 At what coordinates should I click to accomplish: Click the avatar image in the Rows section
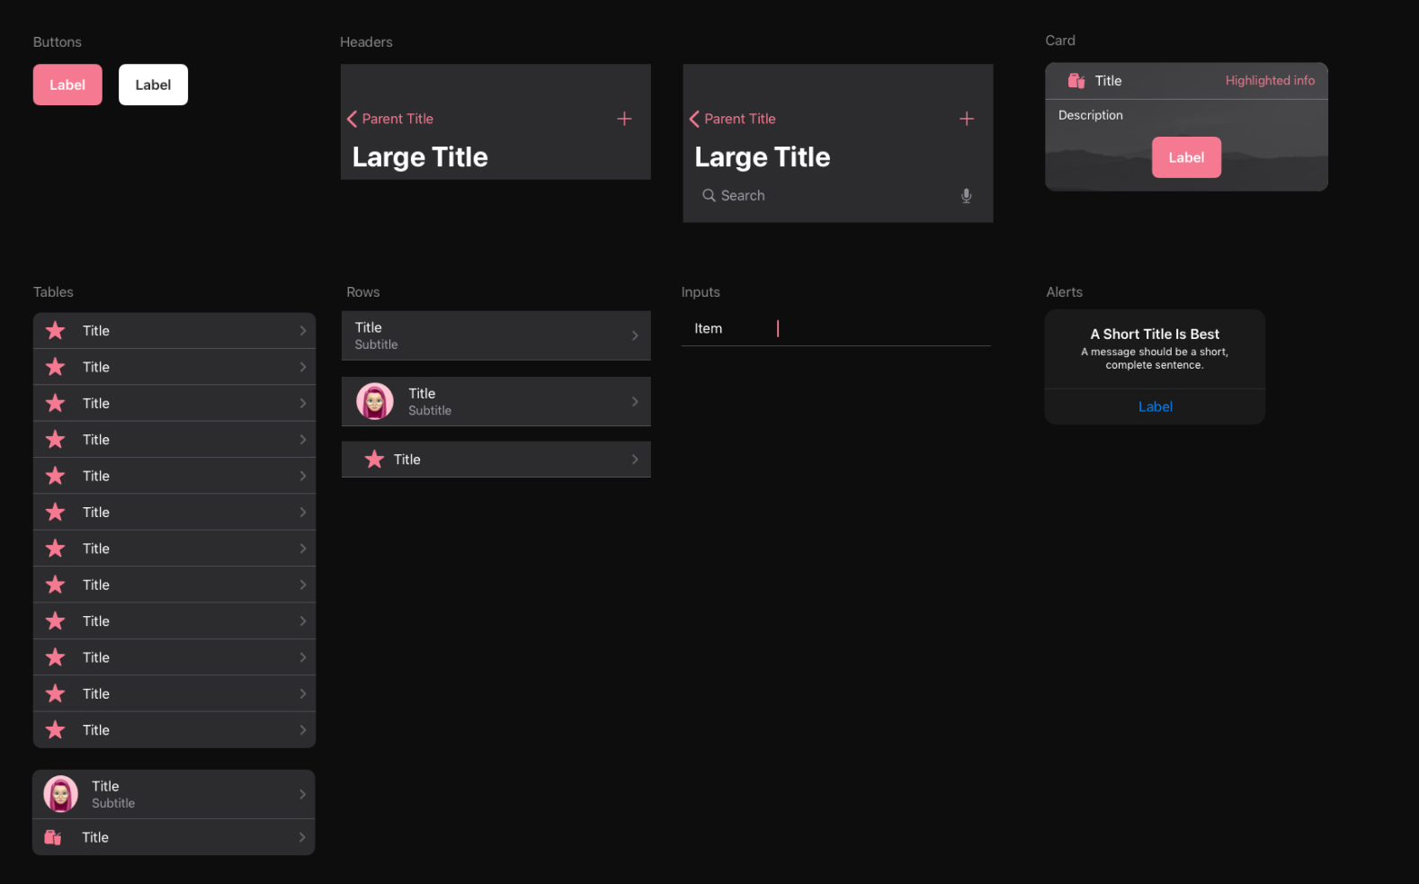pyautogui.click(x=375, y=401)
